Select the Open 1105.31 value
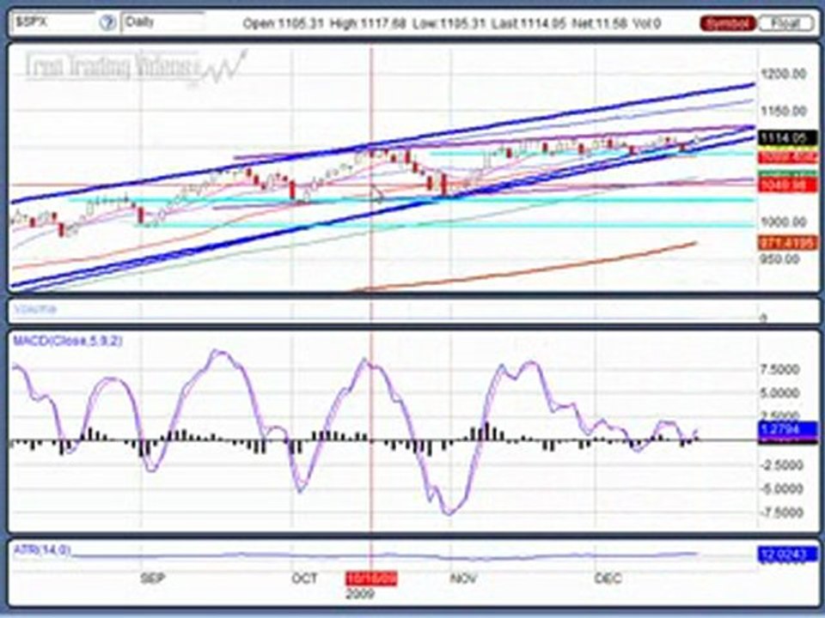 [283, 24]
